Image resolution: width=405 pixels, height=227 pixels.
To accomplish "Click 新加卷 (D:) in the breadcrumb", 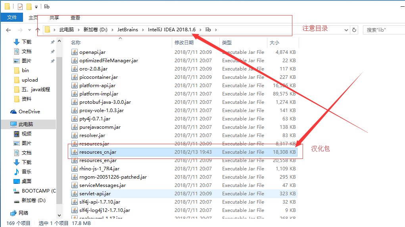I will pos(95,30).
